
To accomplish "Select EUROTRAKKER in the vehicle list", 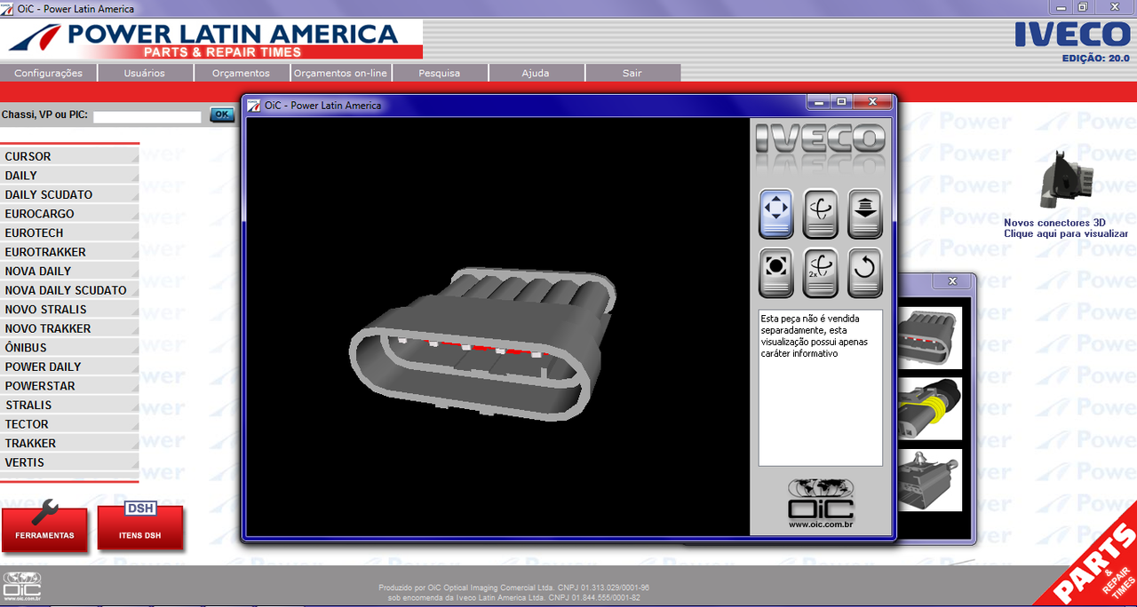I will pos(70,252).
